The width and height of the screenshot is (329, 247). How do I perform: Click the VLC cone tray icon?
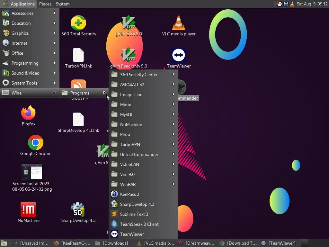tap(292, 4)
